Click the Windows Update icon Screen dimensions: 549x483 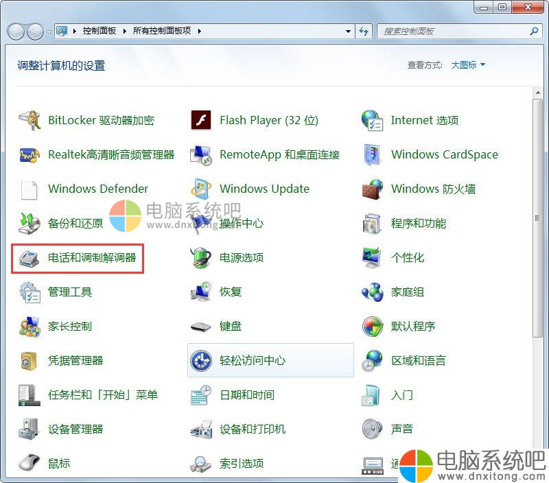click(x=201, y=189)
